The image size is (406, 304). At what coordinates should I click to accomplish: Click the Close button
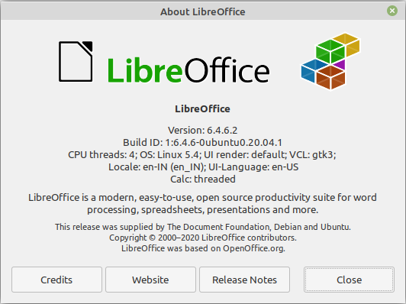tap(349, 280)
